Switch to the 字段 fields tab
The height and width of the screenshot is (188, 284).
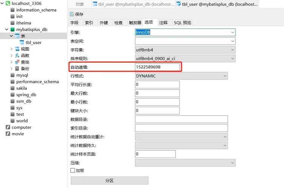[75, 23]
